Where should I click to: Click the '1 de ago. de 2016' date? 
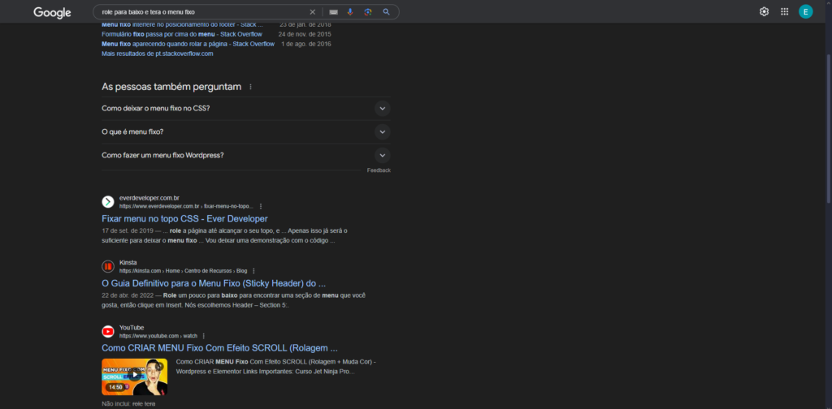(306, 44)
